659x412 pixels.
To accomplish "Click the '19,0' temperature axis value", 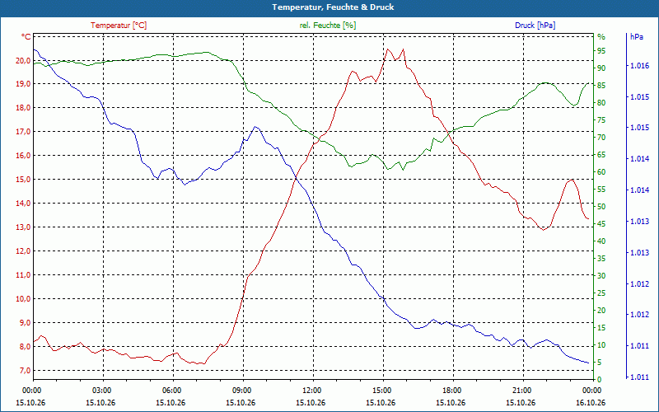I will point(23,84).
